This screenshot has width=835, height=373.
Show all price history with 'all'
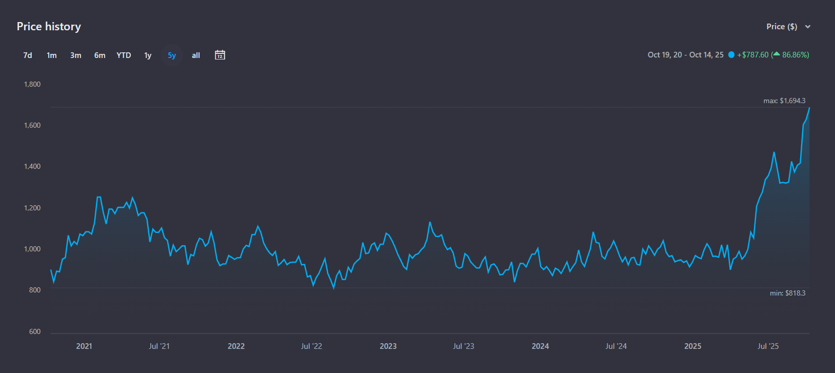pos(196,55)
